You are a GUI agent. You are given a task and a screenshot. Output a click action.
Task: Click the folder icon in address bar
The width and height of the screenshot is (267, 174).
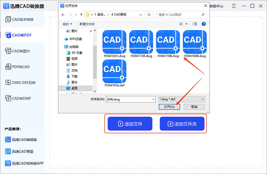[x=87, y=15]
